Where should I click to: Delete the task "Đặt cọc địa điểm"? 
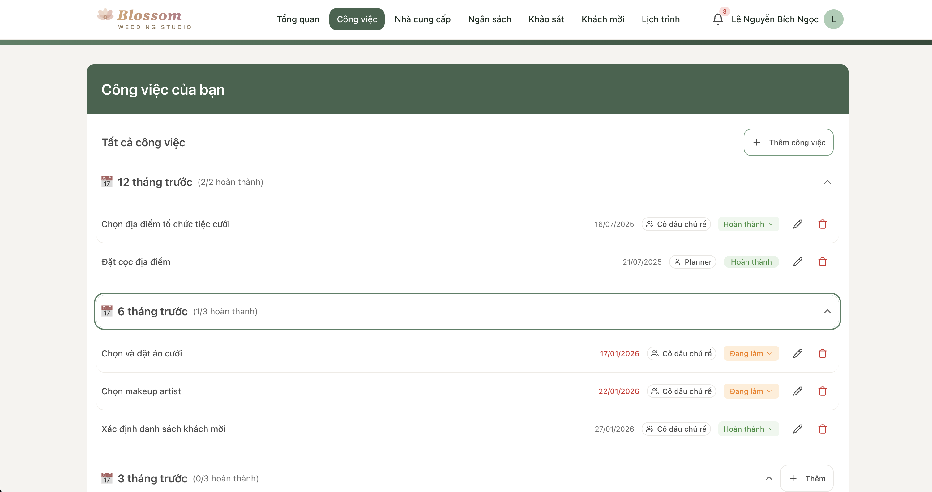coord(822,262)
